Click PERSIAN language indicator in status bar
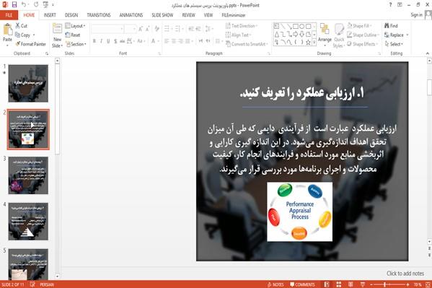This screenshot has width=432, height=288. 47,284
